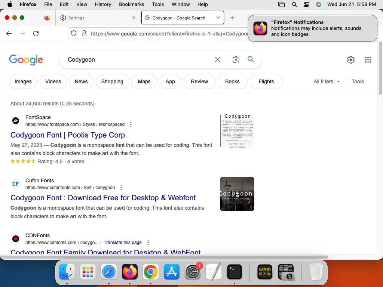Open Control Center in menu bar
The width and height of the screenshot is (383, 287).
(x=307, y=4)
